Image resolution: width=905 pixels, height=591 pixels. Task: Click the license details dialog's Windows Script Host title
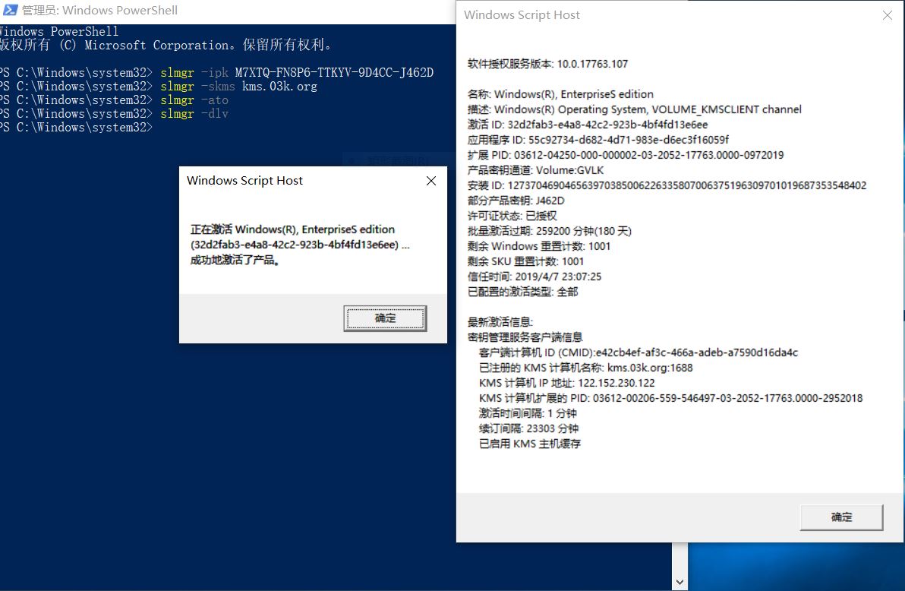[522, 15]
